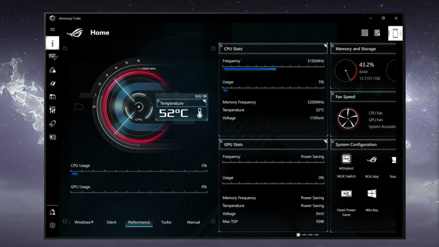The image size is (439, 247).
Task: Expand the CPU Stats panel corner arrow
Action: [x=325, y=46]
